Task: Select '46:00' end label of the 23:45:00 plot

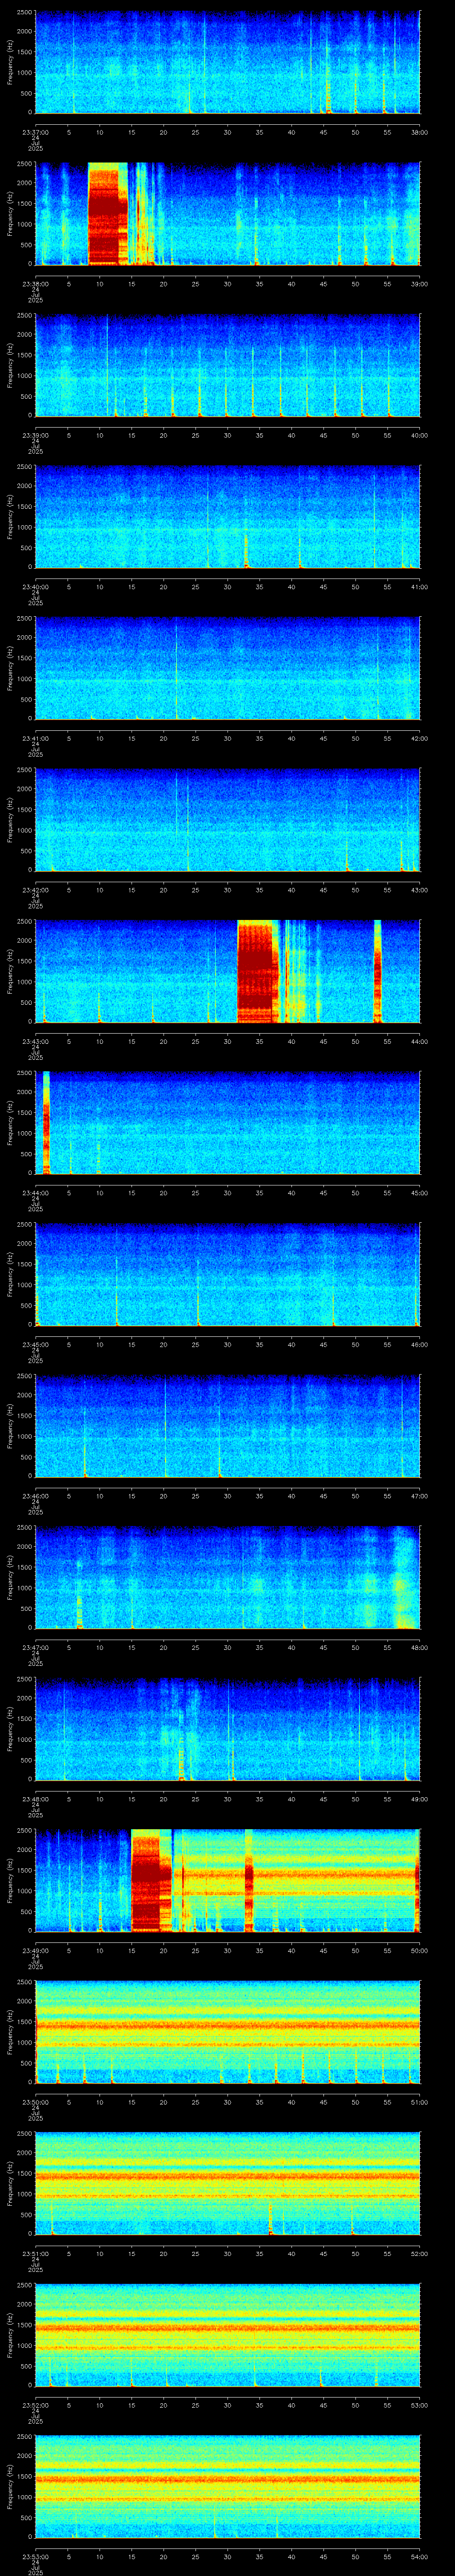Action: click(419, 1344)
